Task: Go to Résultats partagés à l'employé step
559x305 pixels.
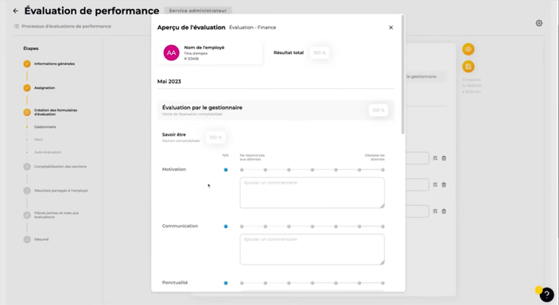Action: [61, 191]
